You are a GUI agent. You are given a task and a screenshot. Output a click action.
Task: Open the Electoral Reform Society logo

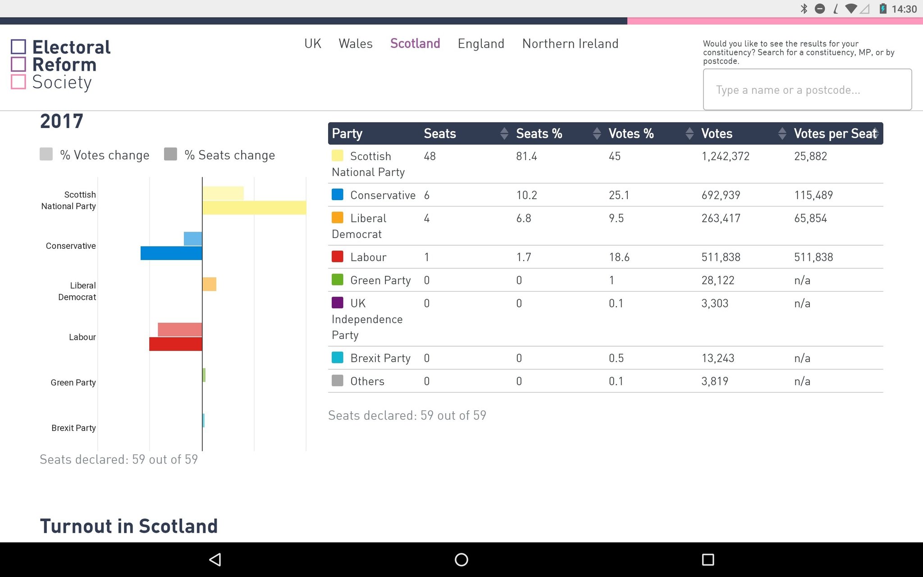(x=61, y=64)
